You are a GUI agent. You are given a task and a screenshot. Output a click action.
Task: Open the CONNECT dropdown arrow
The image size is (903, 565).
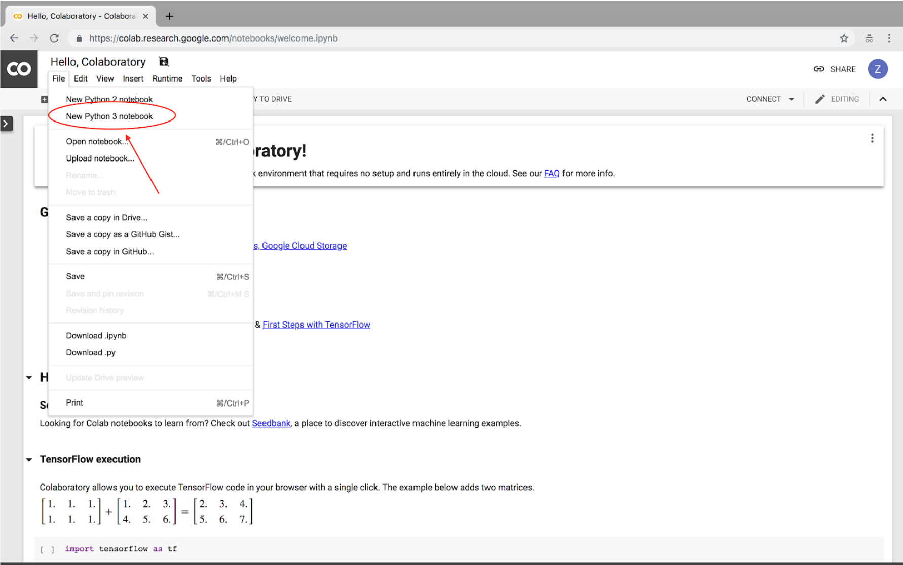click(791, 99)
